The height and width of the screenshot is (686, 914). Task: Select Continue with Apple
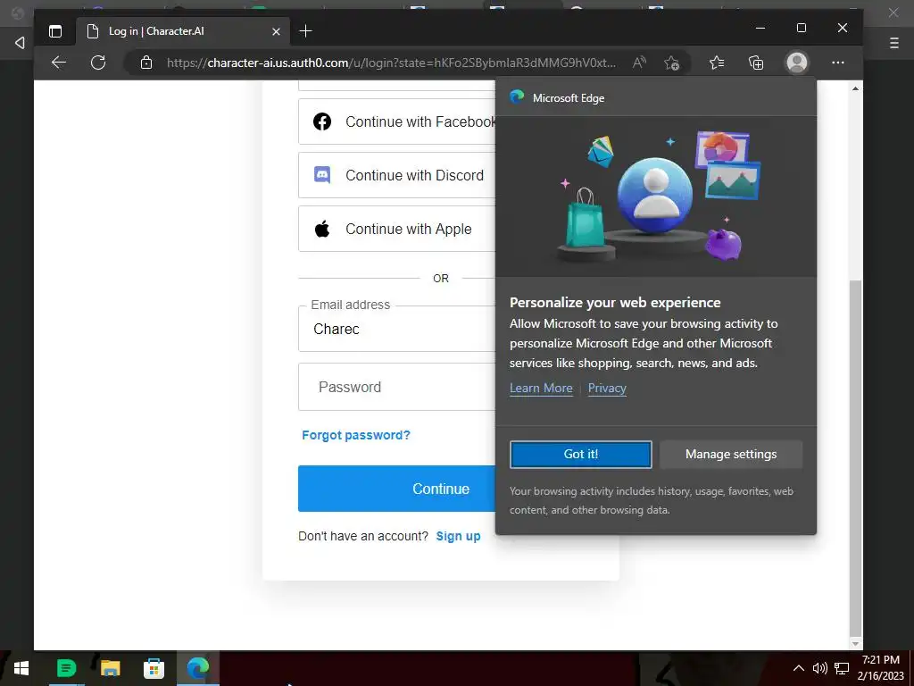[x=397, y=229]
